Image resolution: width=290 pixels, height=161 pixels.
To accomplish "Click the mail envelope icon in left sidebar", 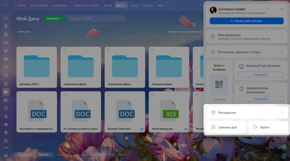I will (6, 43).
